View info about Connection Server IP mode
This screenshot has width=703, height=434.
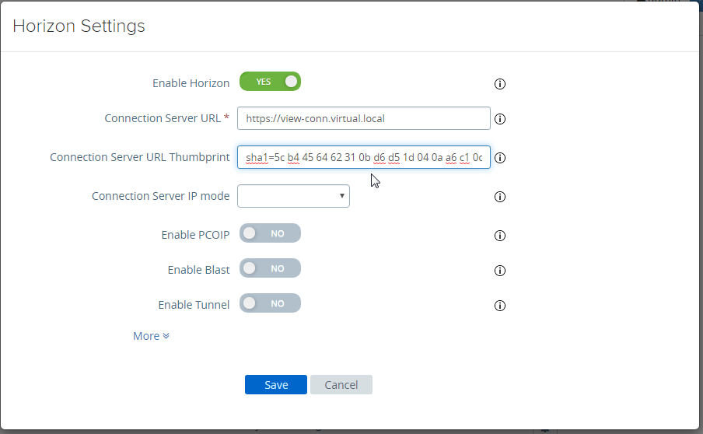[499, 197]
